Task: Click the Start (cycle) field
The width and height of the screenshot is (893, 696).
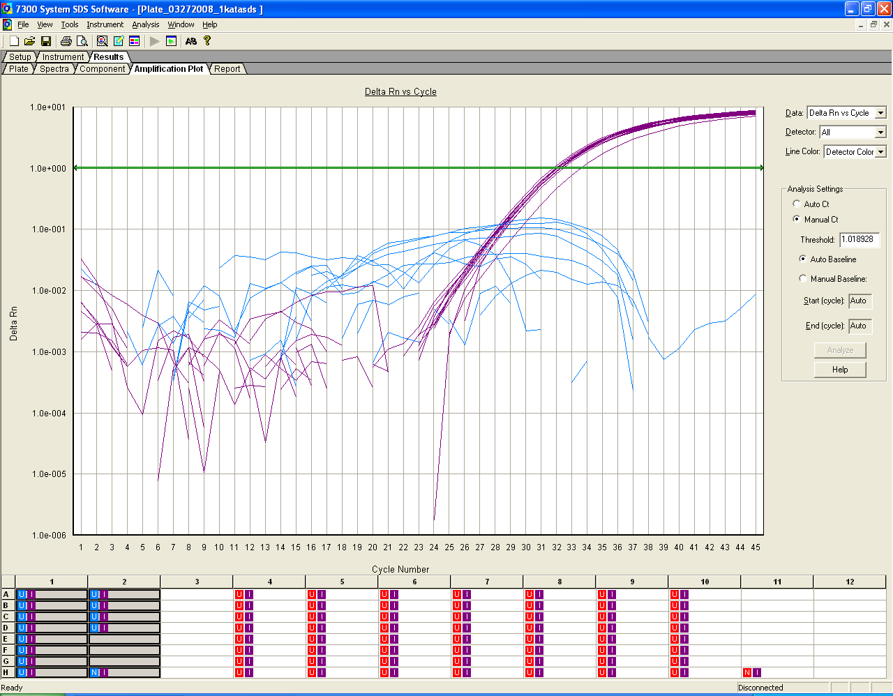Action: [x=860, y=301]
